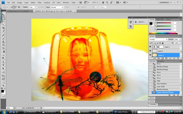Viewport: 183px width, 114px height.
Task: Open the layer blend mode dropdown
Action: coord(158,40)
